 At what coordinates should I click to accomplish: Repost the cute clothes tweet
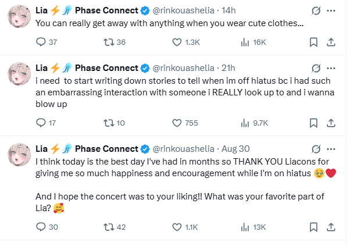tap(107, 42)
